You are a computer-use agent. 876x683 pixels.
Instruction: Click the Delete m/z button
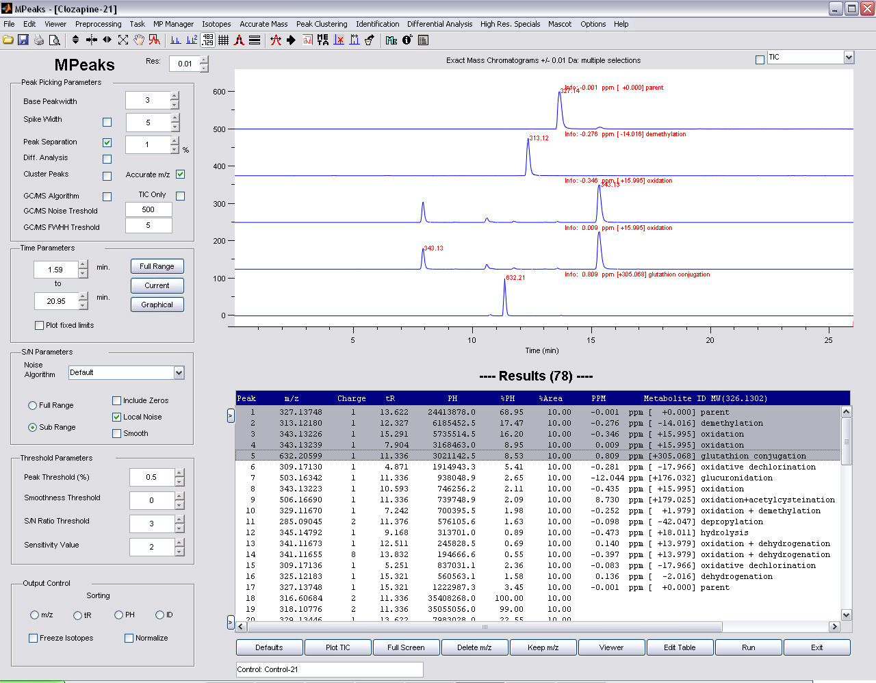pyautogui.click(x=474, y=647)
